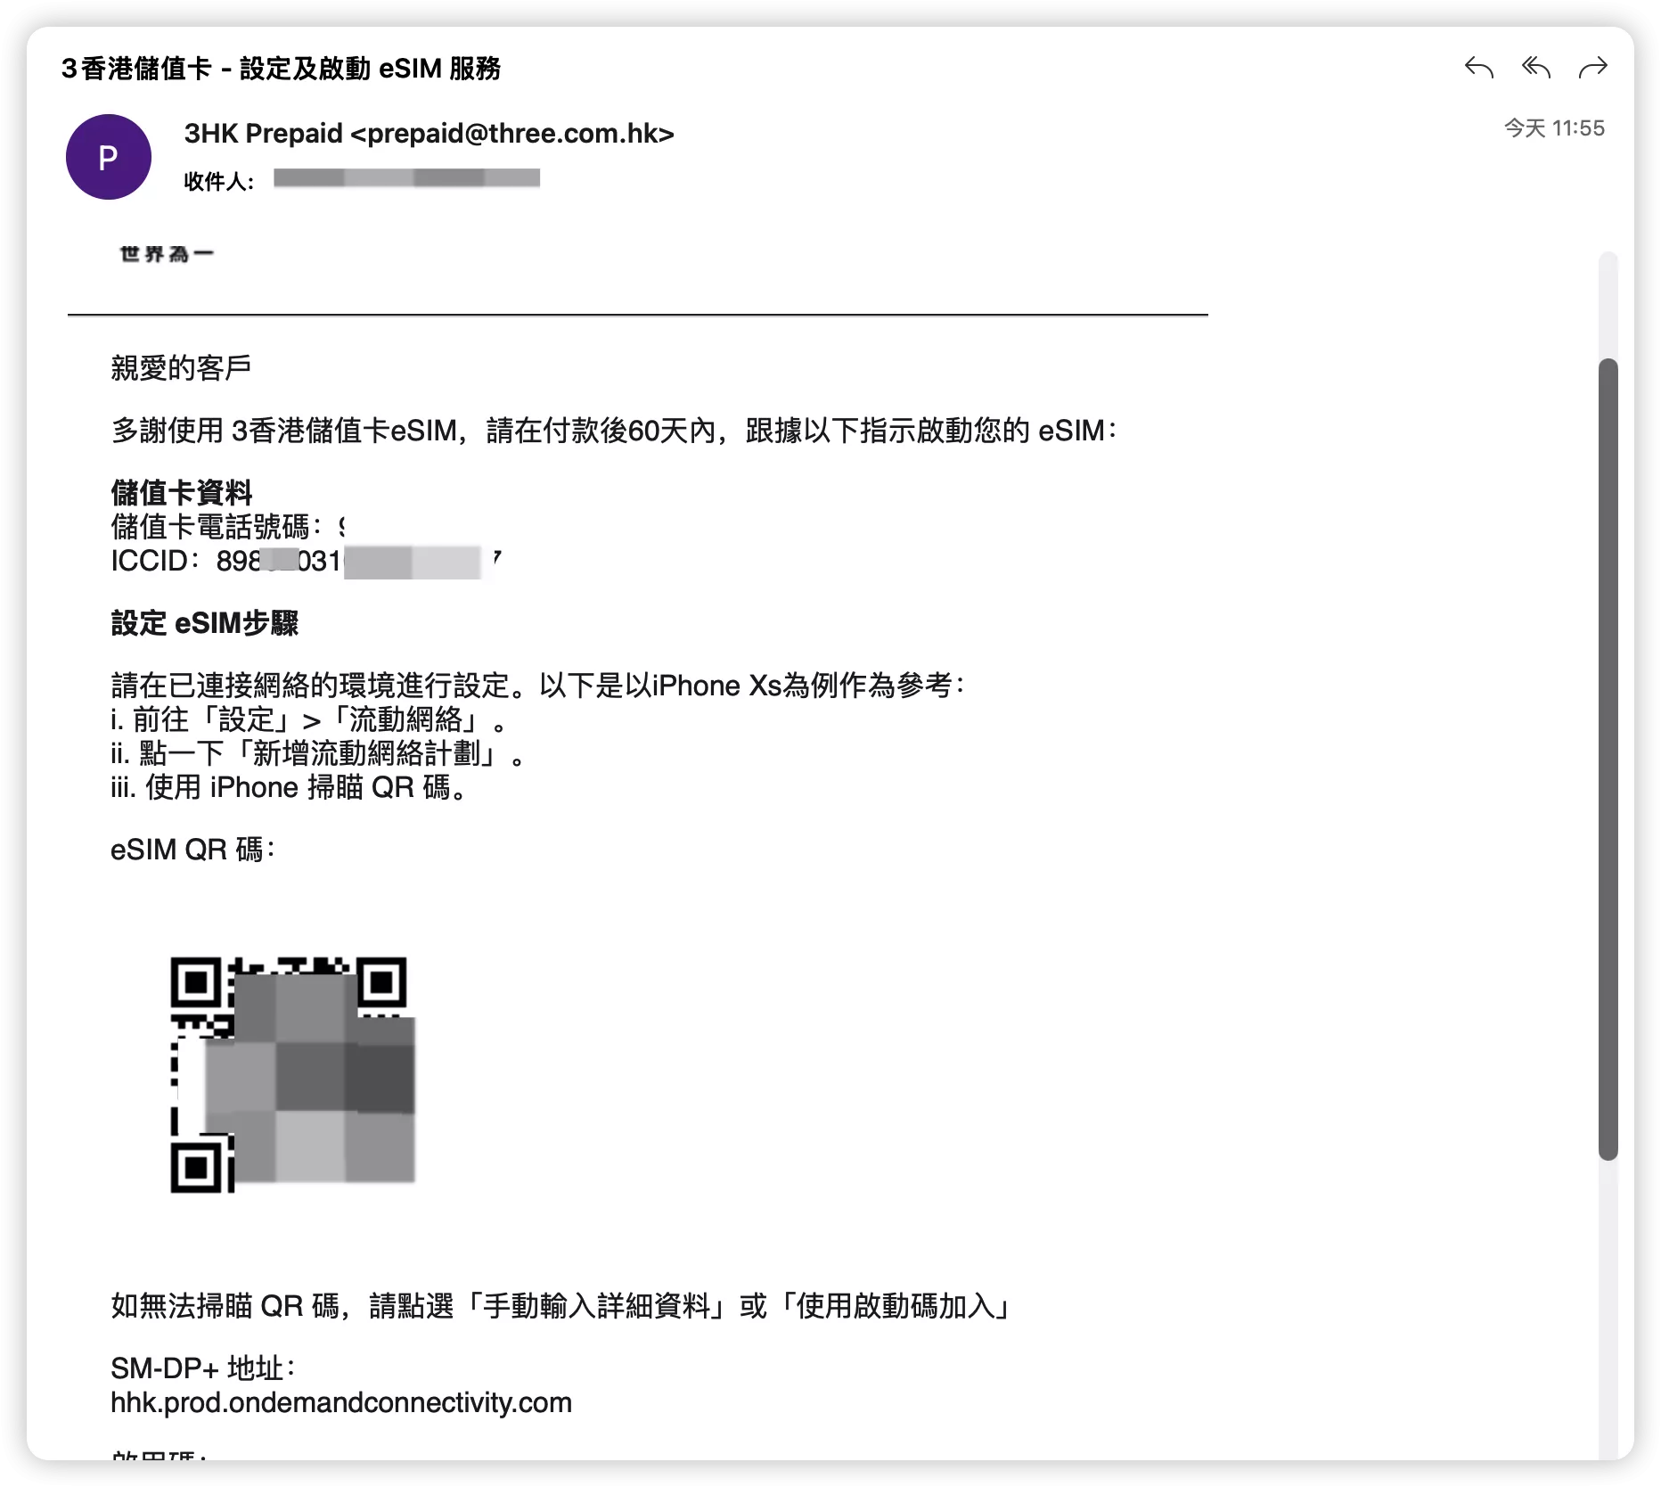Click step iii. 使用 iPhone 掃瞄 QR 碼

(x=289, y=787)
